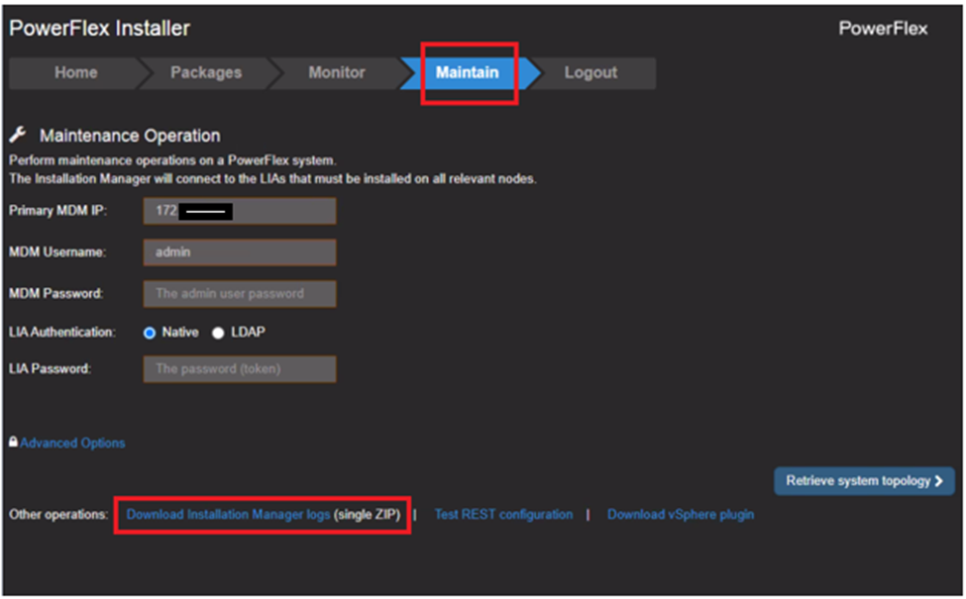The image size is (966, 599).
Task: Open Test REST configuration link
Action: coord(503,514)
